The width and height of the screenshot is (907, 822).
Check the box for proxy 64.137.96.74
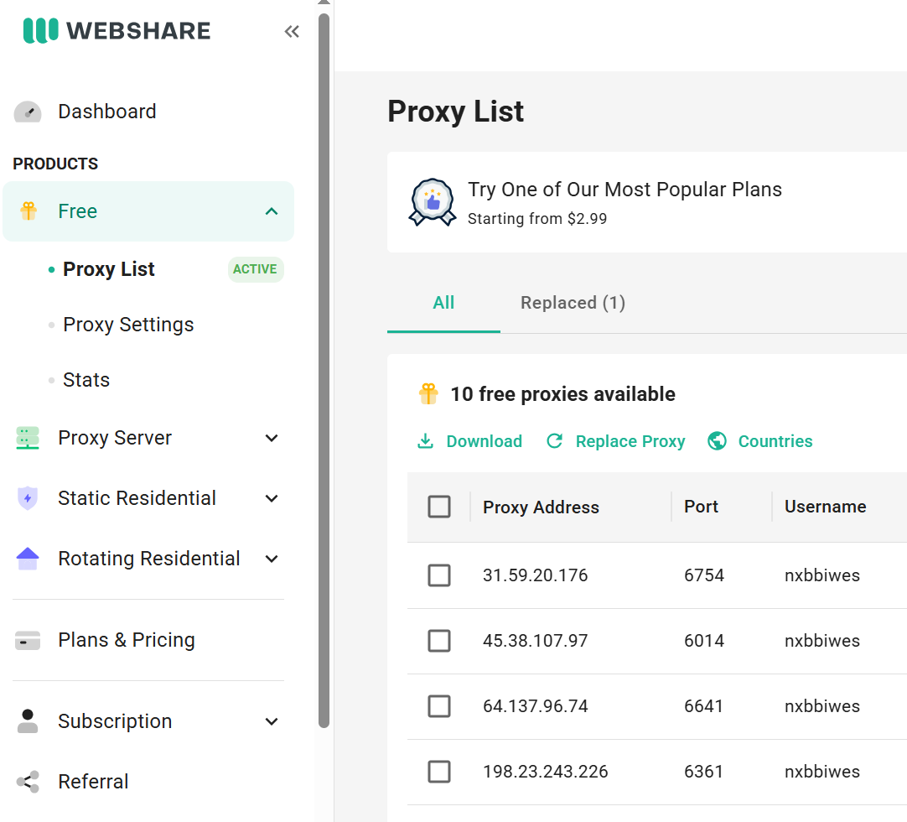pos(439,706)
